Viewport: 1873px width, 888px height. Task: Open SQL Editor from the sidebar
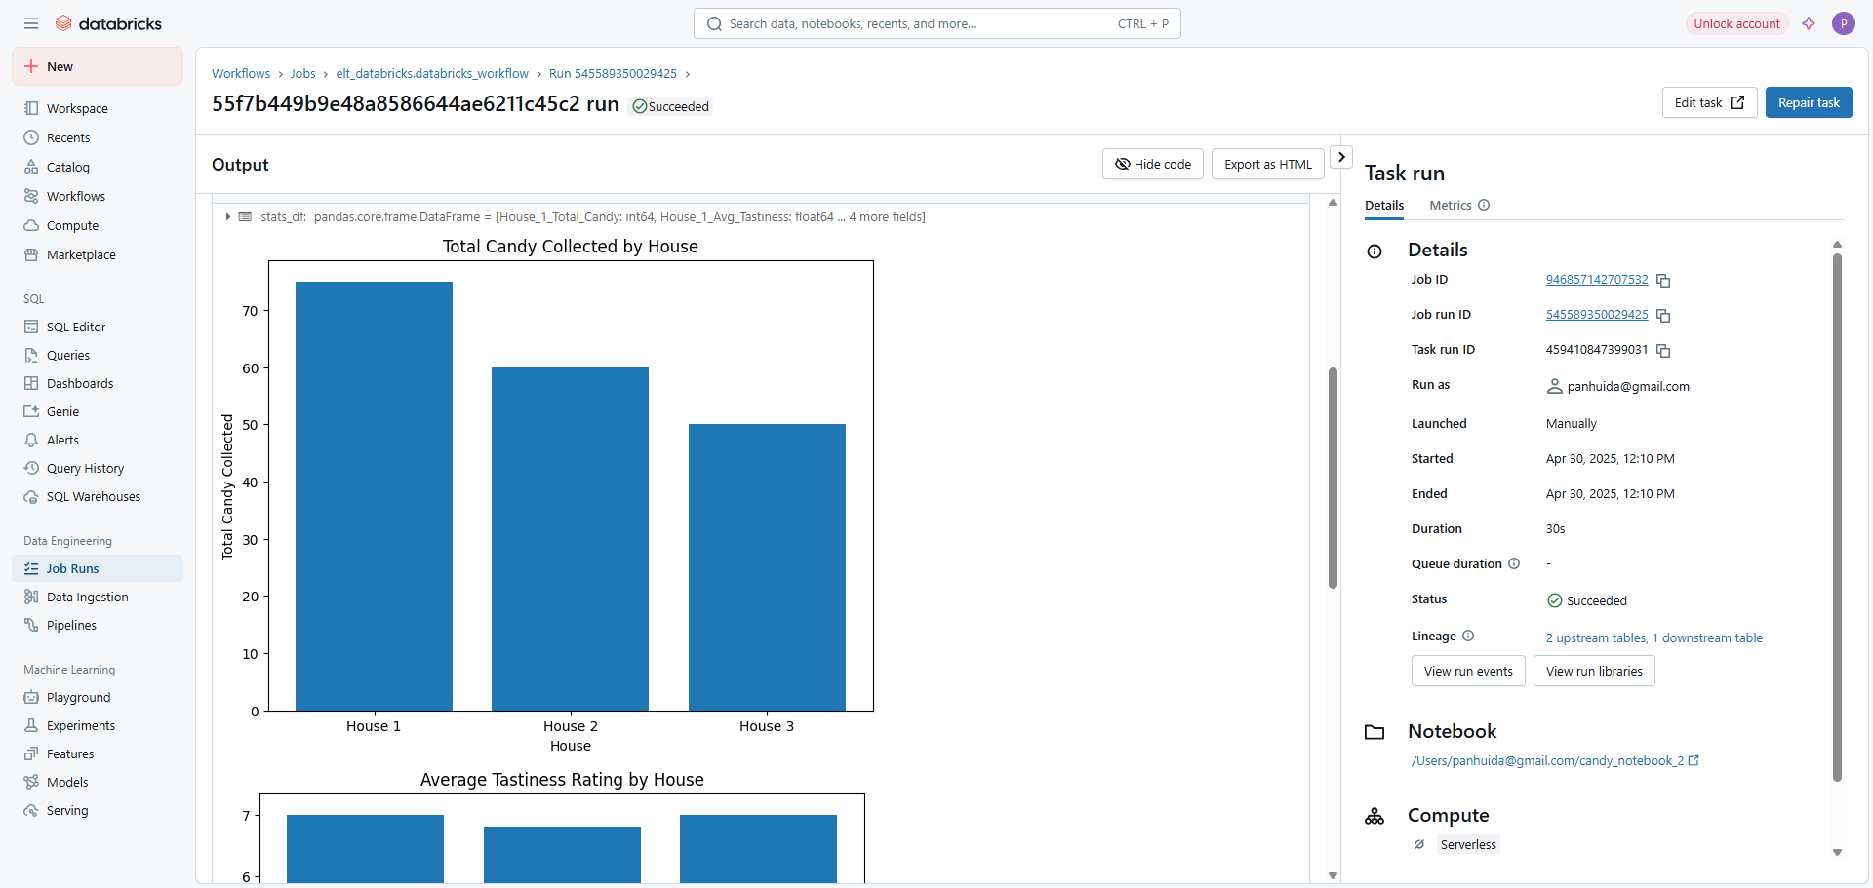click(98, 327)
